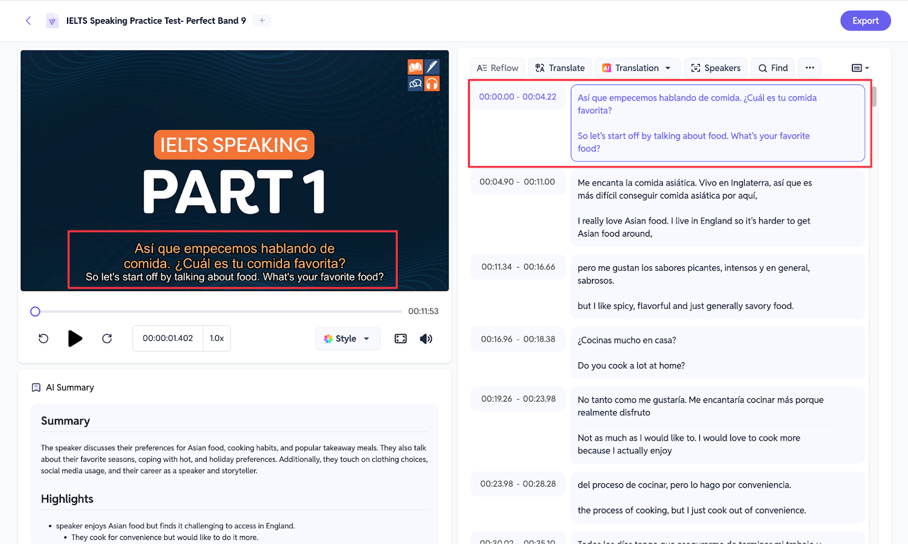The height and width of the screenshot is (544, 908).
Task: Rewind with the counterclockwise arrow
Action: [x=44, y=339]
